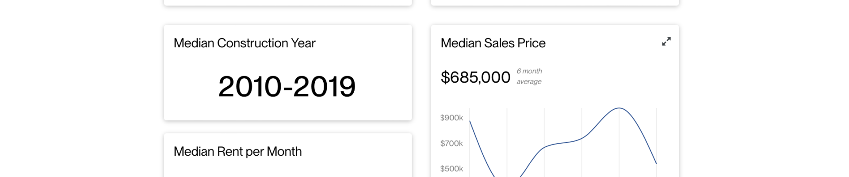This screenshot has width=849, height=177.
Task: Click the Median Rent per Month heading
Action: click(237, 151)
